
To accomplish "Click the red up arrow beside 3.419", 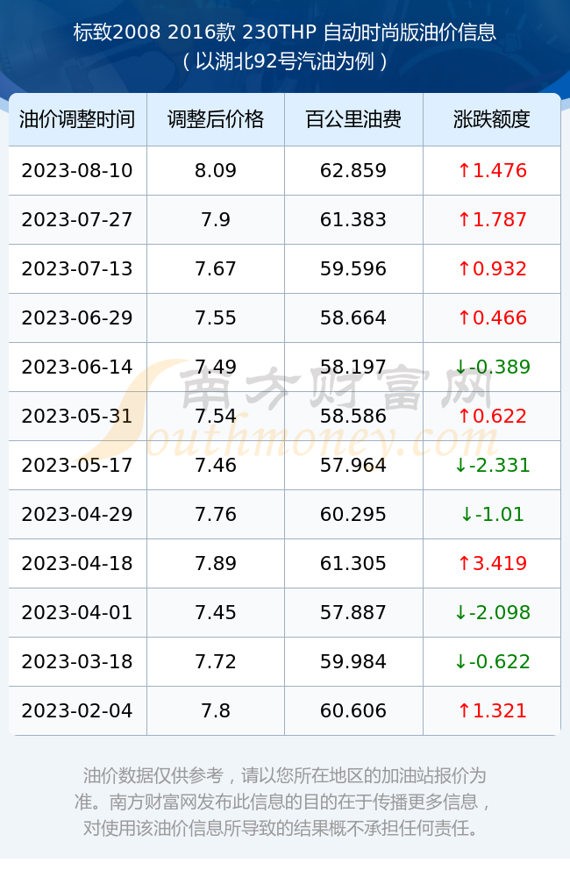I will pyautogui.click(x=464, y=563).
